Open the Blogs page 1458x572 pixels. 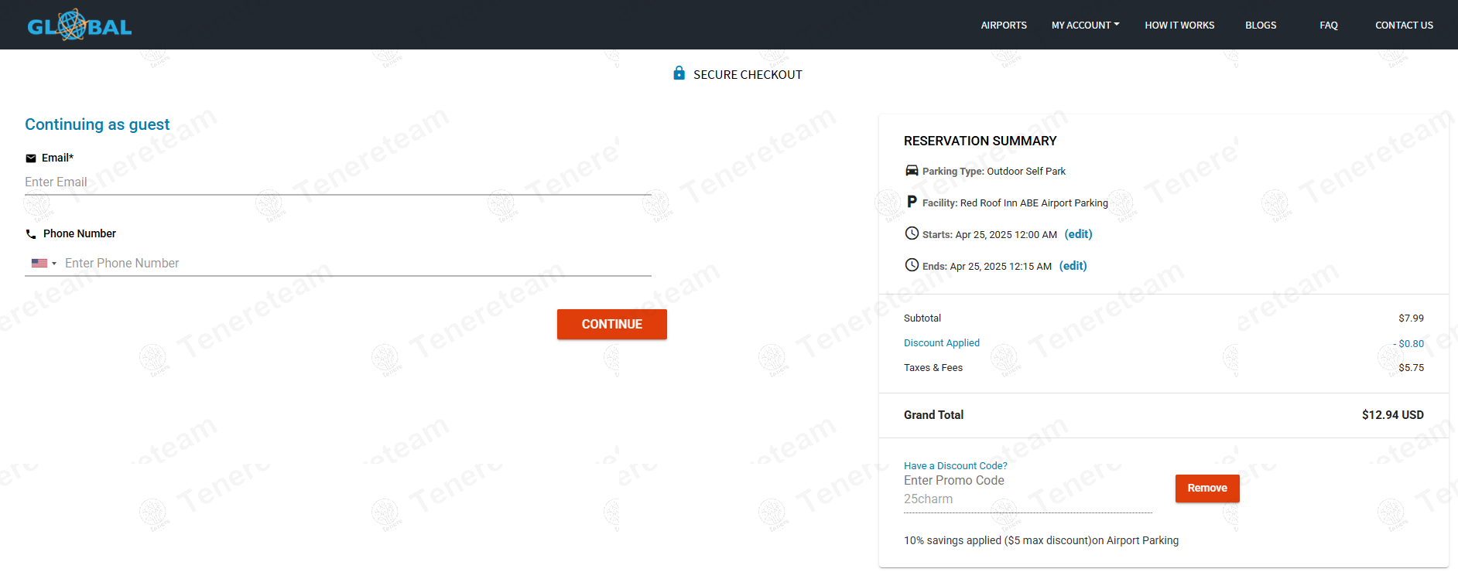tap(1261, 26)
